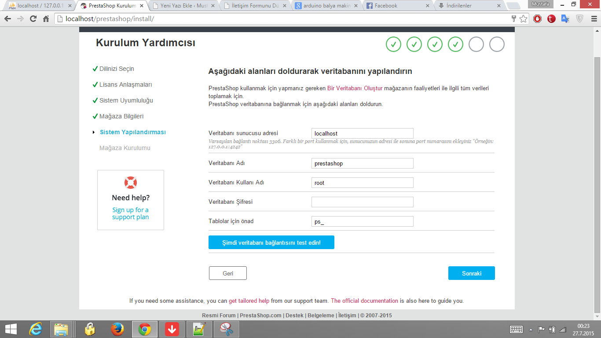Open the Google Translate extension icon
The width and height of the screenshot is (601, 338).
565,19
